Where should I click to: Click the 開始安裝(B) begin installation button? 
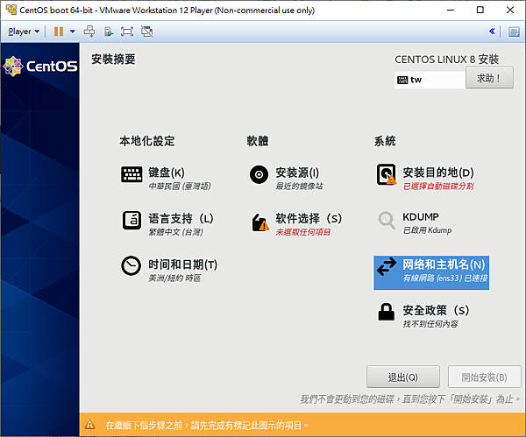(x=484, y=377)
